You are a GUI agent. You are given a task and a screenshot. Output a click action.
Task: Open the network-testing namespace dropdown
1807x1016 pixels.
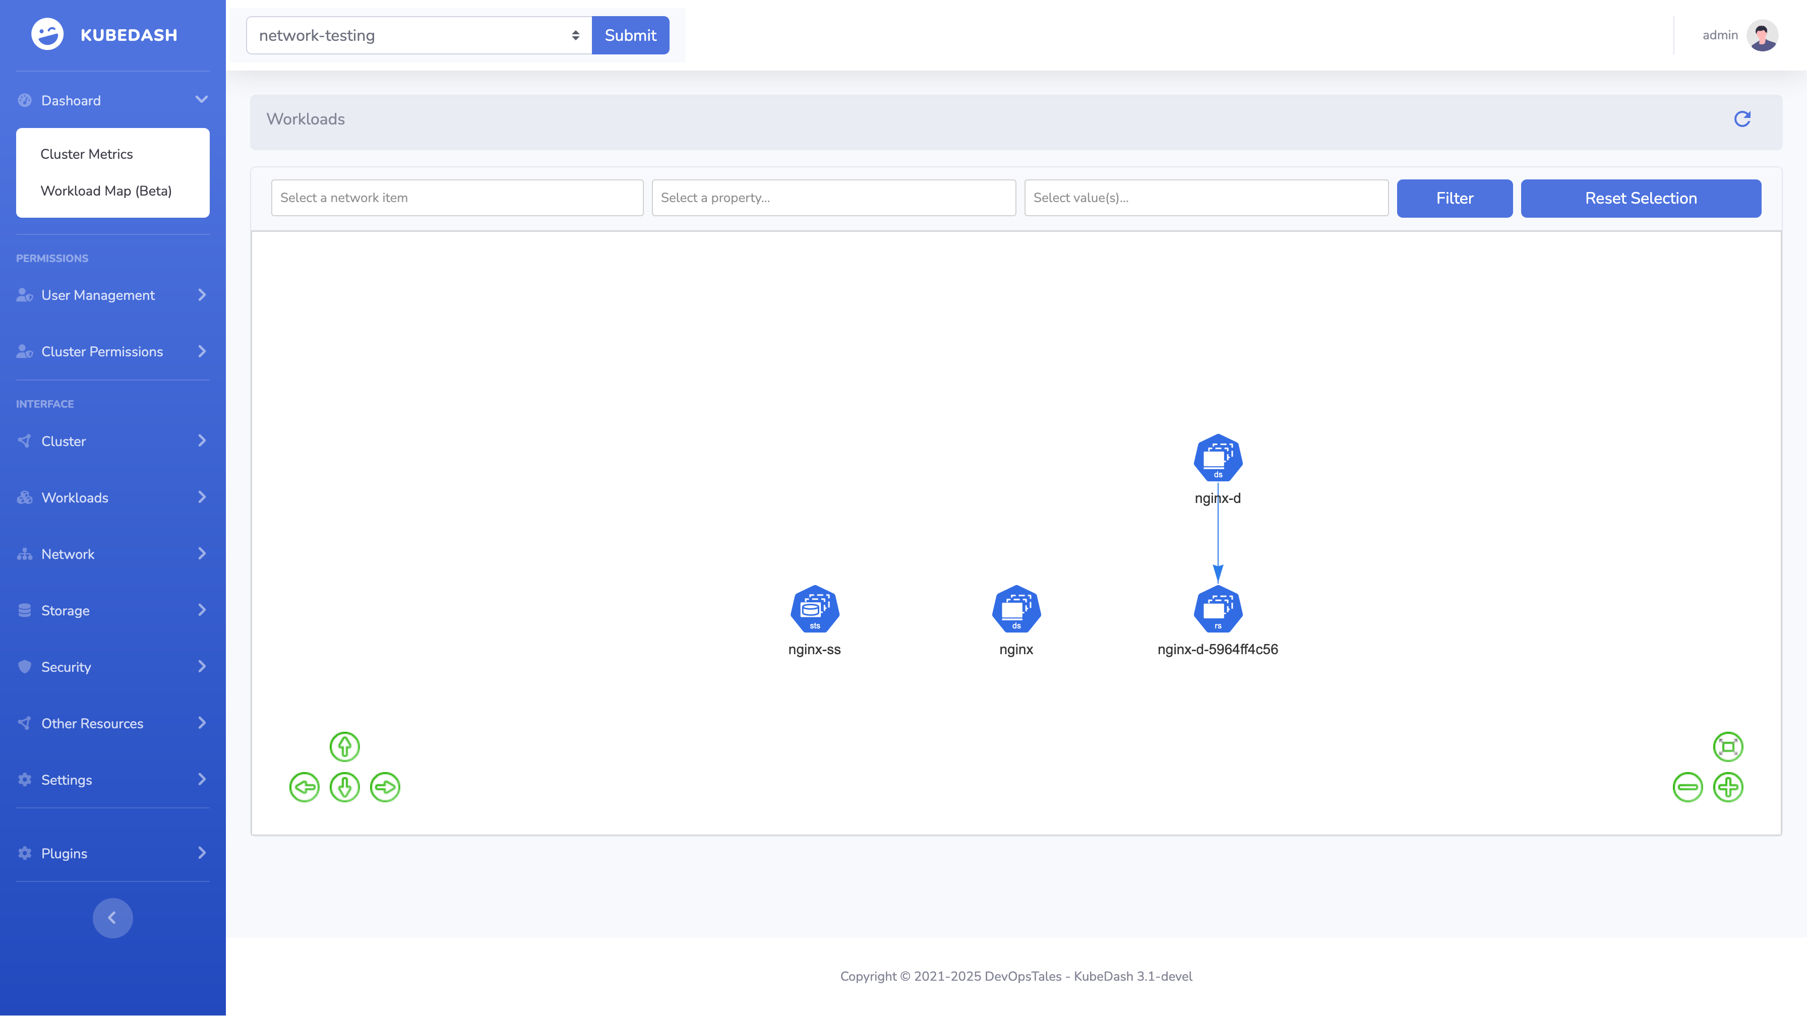[x=419, y=35]
